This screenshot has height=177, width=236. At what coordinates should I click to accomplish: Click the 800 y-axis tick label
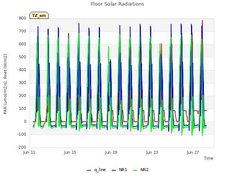pos(22,18)
